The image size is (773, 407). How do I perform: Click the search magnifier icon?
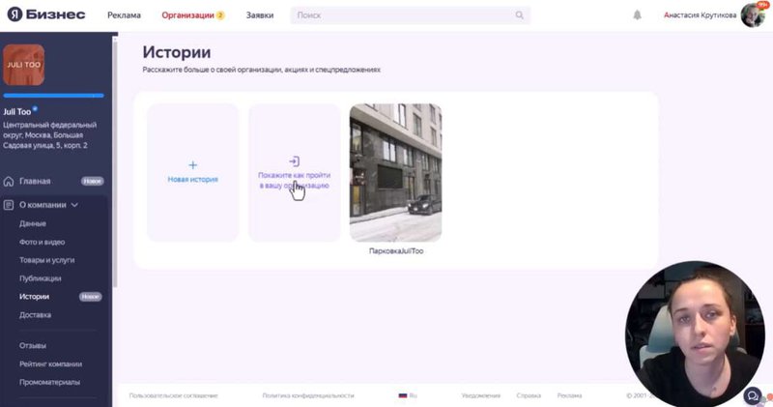pyautogui.click(x=519, y=15)
